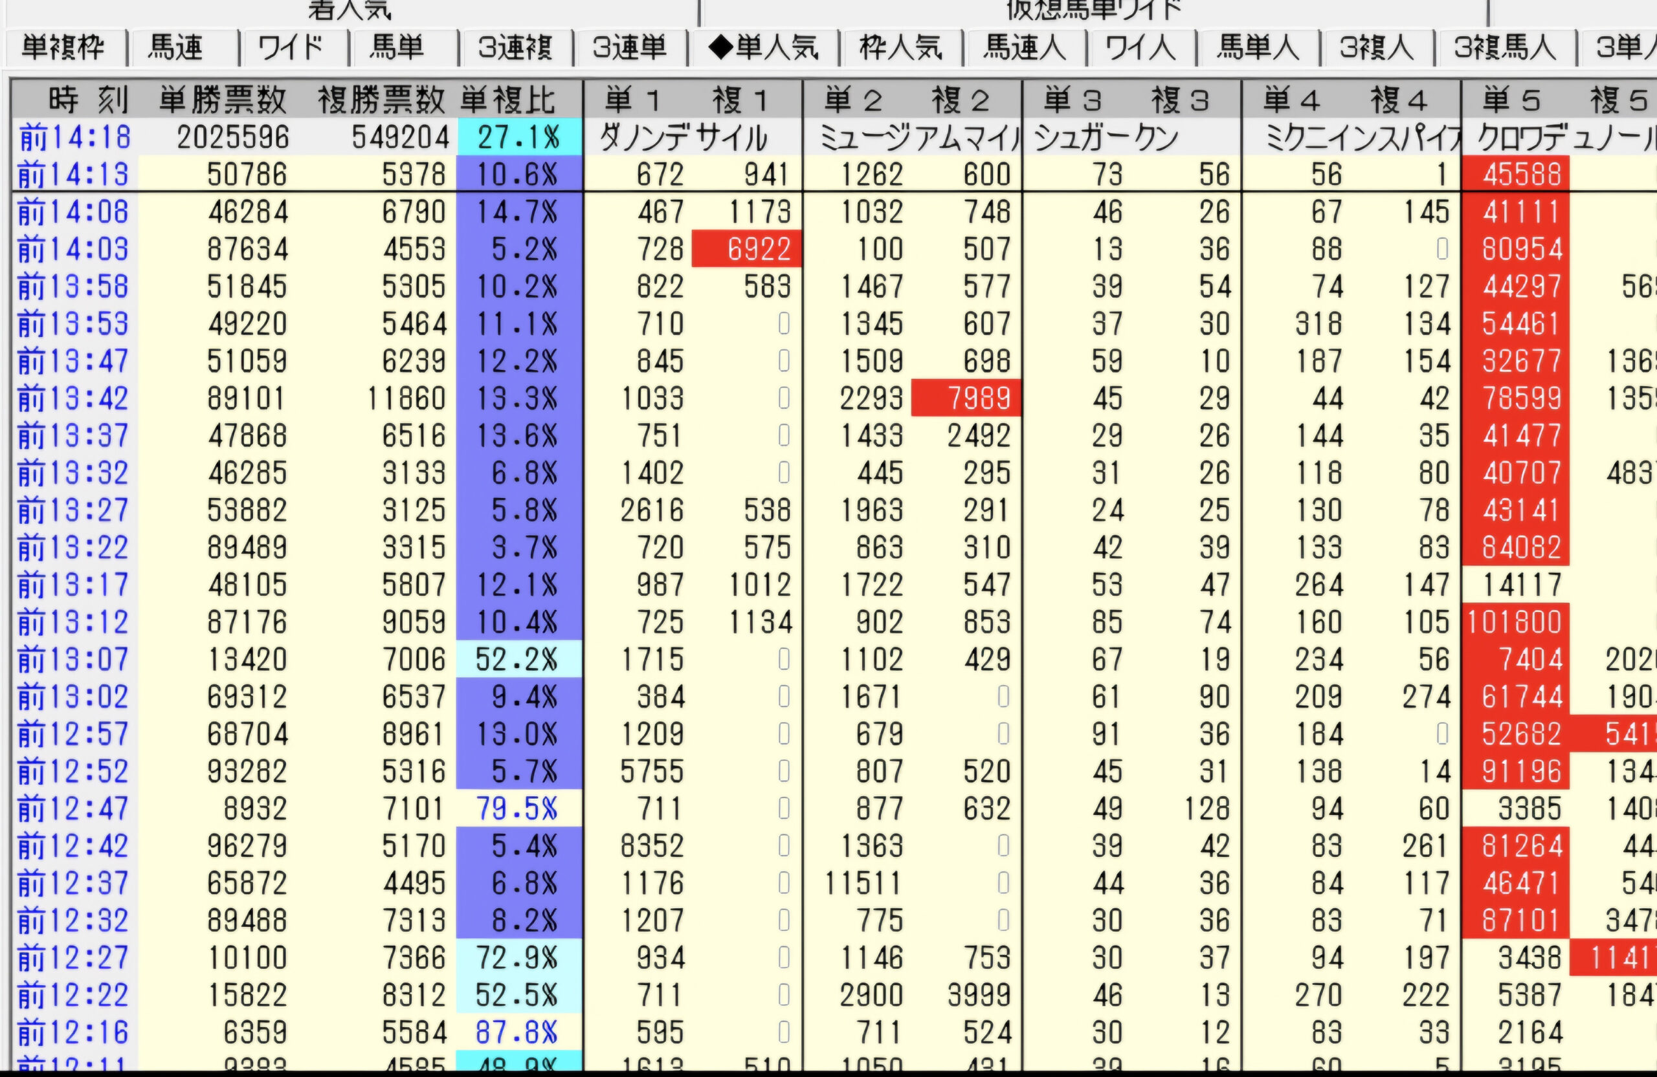Click horse name ダノンデサイル
This screenshot has height=1077, width=1657.
(x=683, y=137)
